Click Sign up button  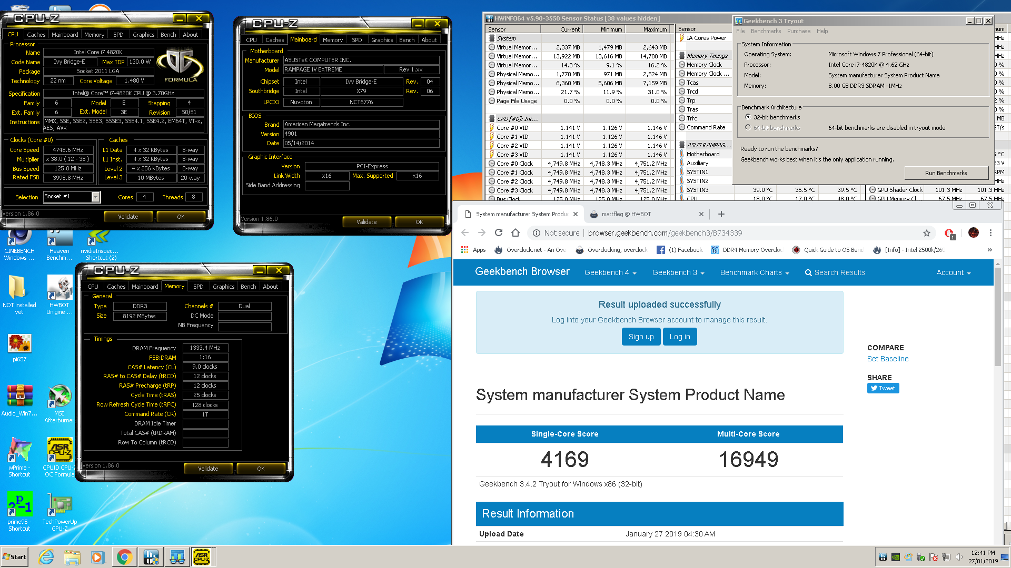(641, 337)
